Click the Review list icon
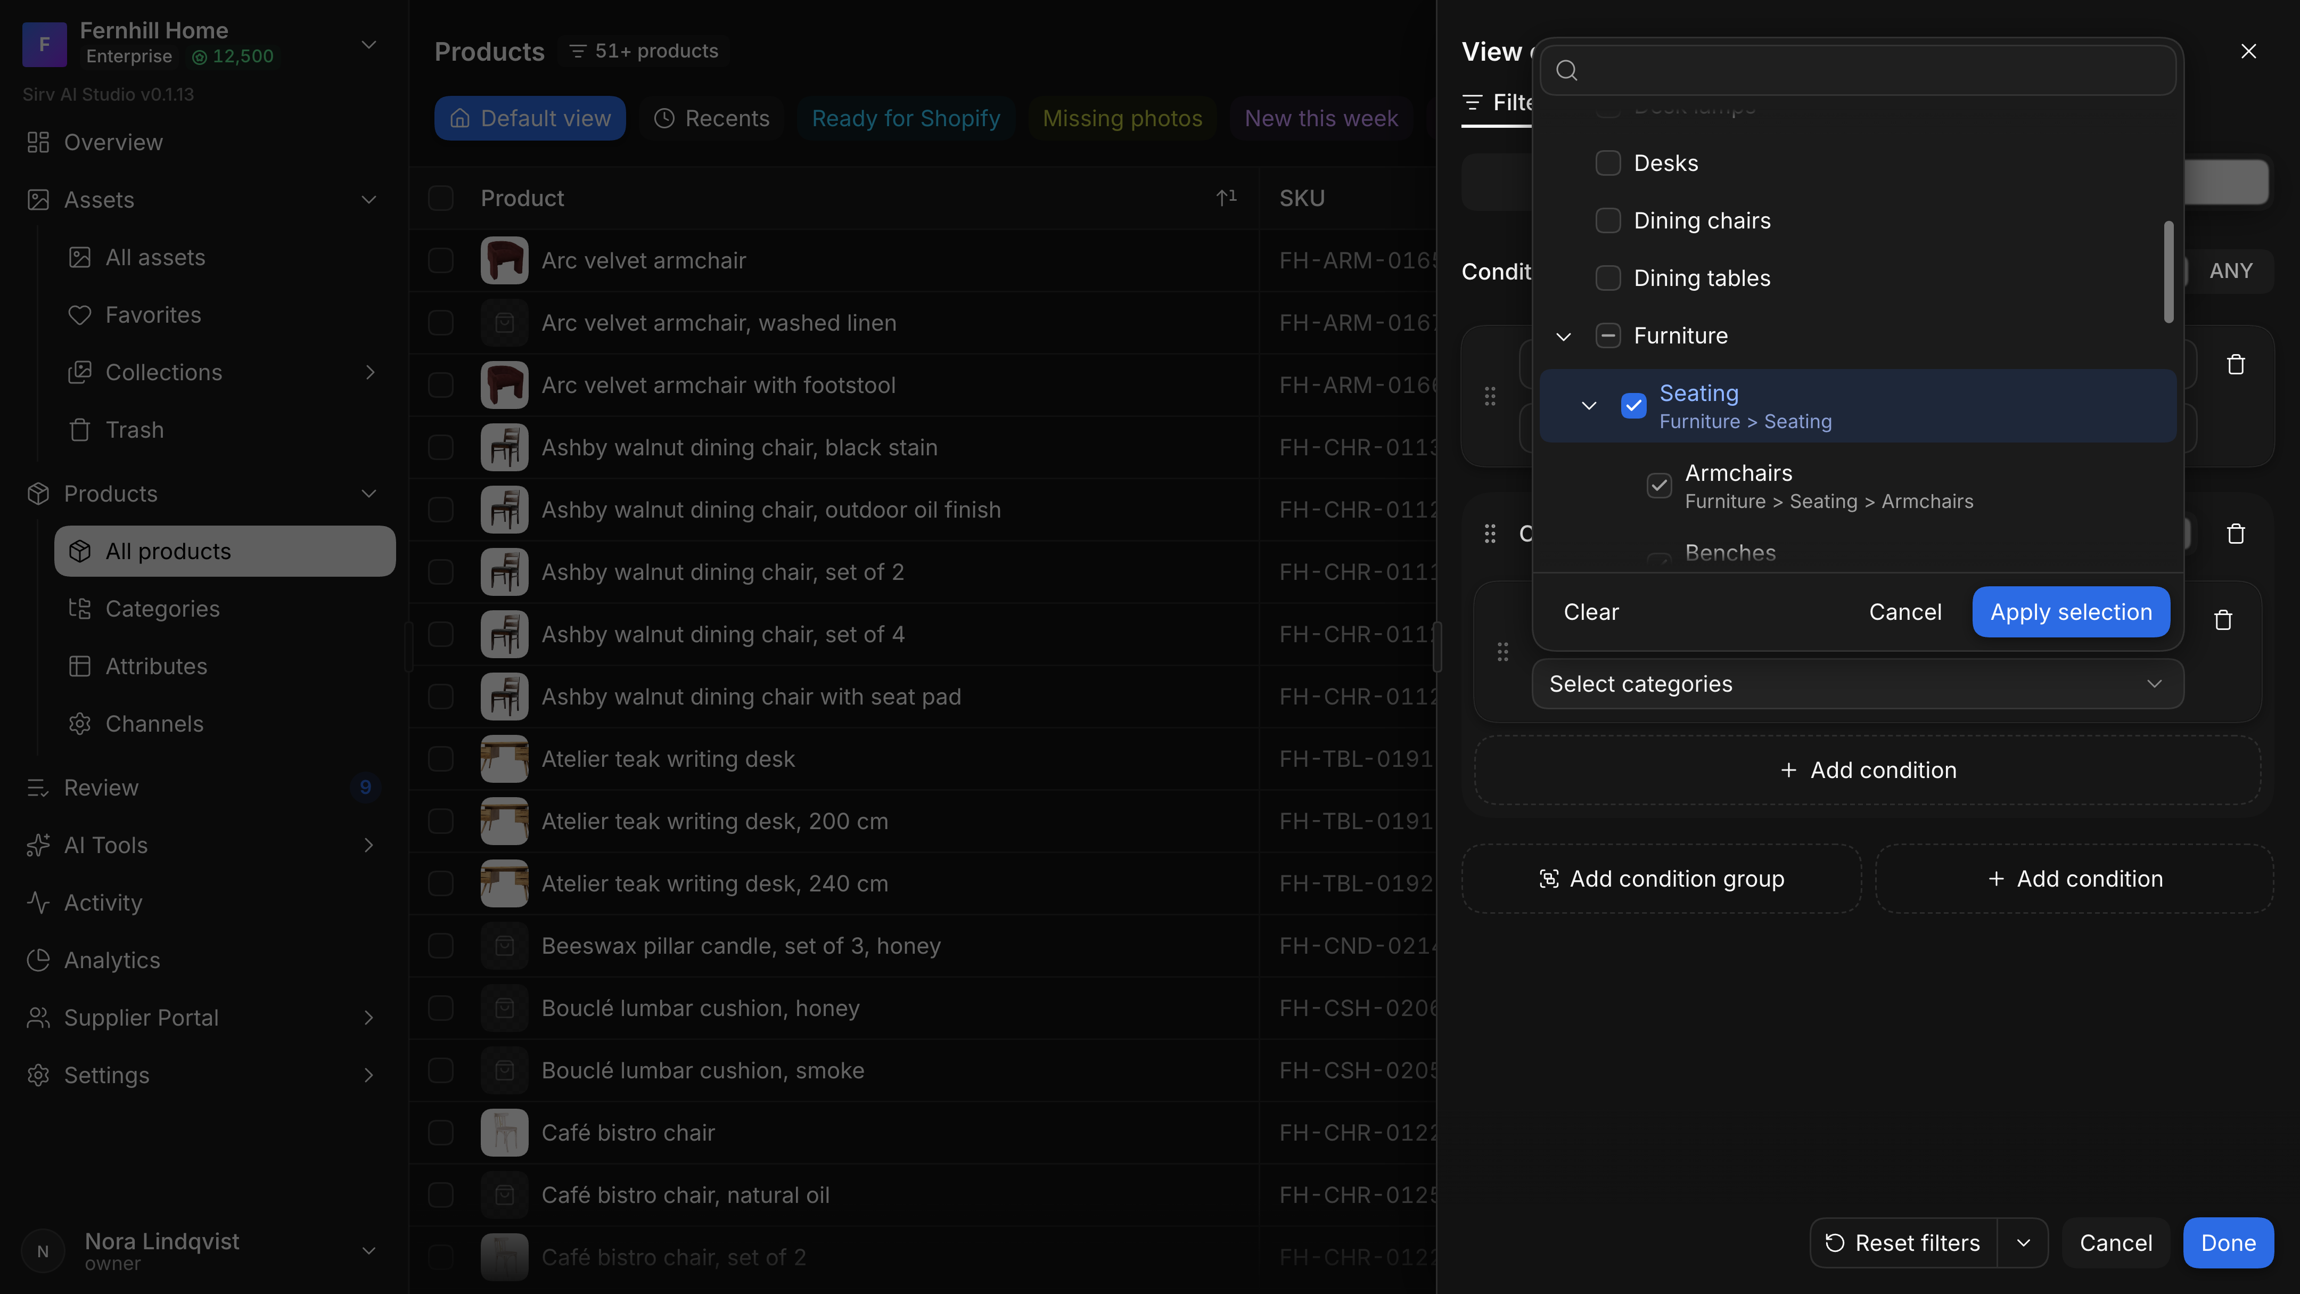The image size is (2300, 1294). pyautogui.click(x=37, y=788)
